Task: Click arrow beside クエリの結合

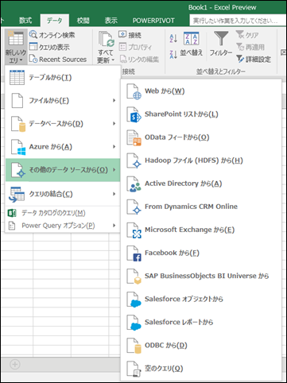Action: tap(114, 194)
